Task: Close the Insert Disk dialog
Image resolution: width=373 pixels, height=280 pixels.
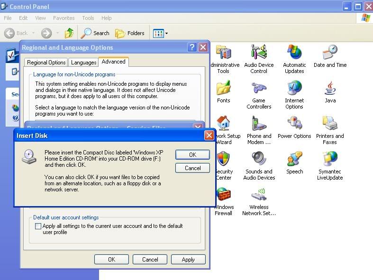Action: coord(209,135)
